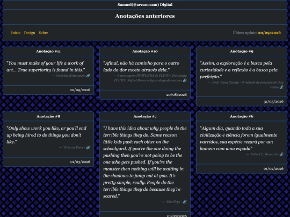Select the Anotação #8 card title

[48, 116]
